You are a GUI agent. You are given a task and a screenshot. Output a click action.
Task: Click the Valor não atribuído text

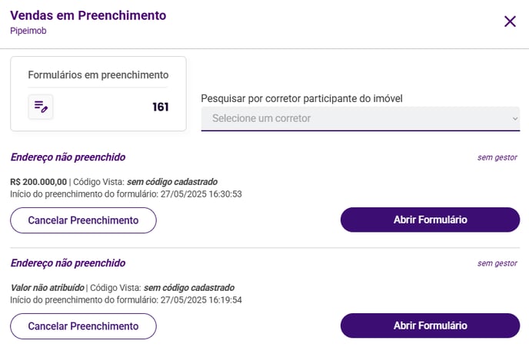tap(47, 288)
